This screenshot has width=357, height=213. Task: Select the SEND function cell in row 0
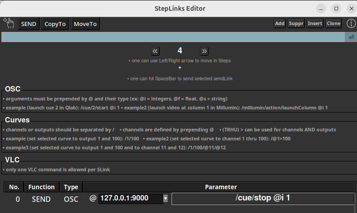[x=41, y=199]
